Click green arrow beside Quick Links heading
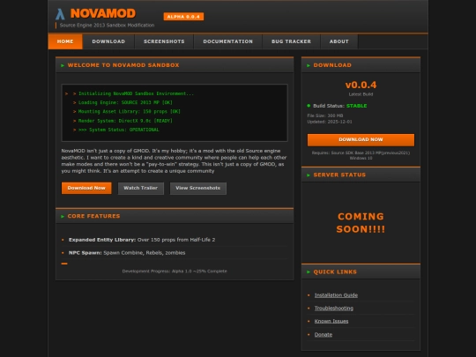Viewport: 476px width, 357px height. [309, 272]
